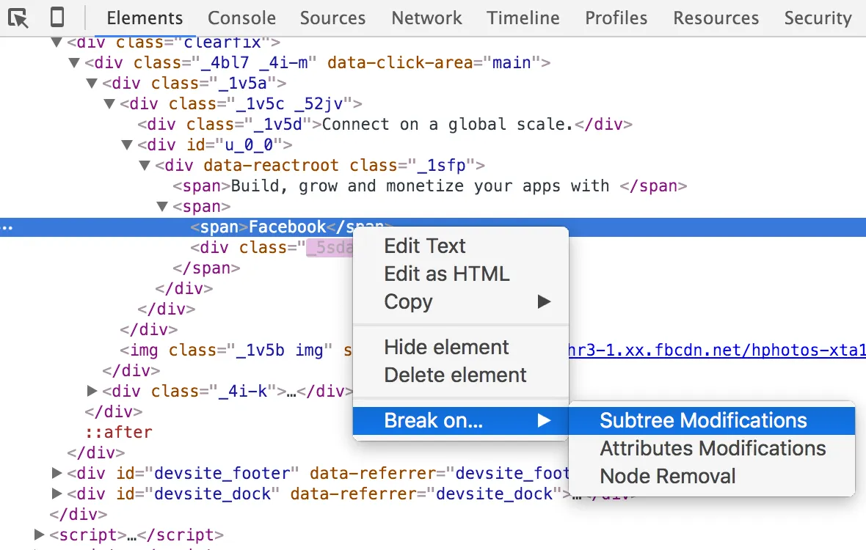Collapse the div with id u_0_0
866x550 pixels.
point(128,145)
